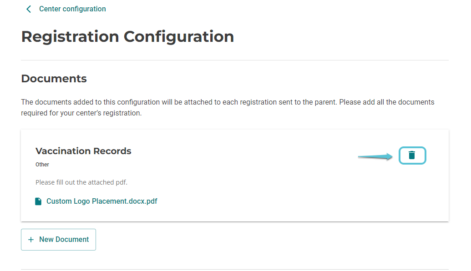The width and height of the screenshot is (471, 271).
Task: Click the word 'Registration' in the heading
Action: [x=70, y=36]
